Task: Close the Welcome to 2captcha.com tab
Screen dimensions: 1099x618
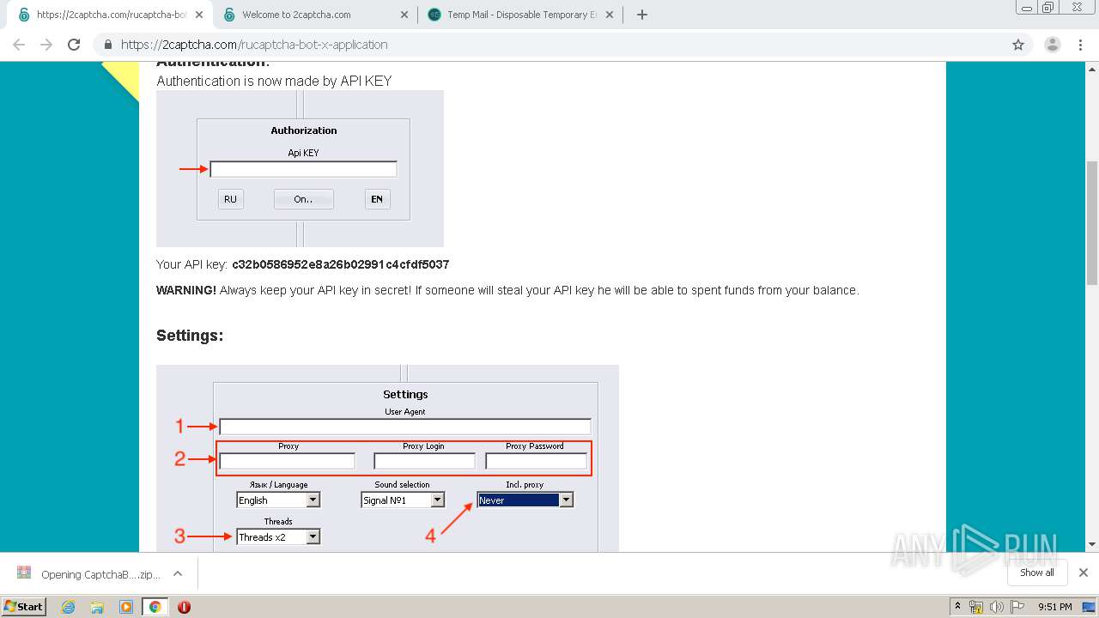Action: (x=404, y=15)
